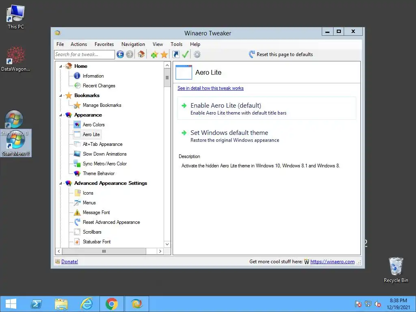The image size is (416, 312).
Task: Open bookmarks with the gold star toolbar icon
Action: [x=164, y=54]
